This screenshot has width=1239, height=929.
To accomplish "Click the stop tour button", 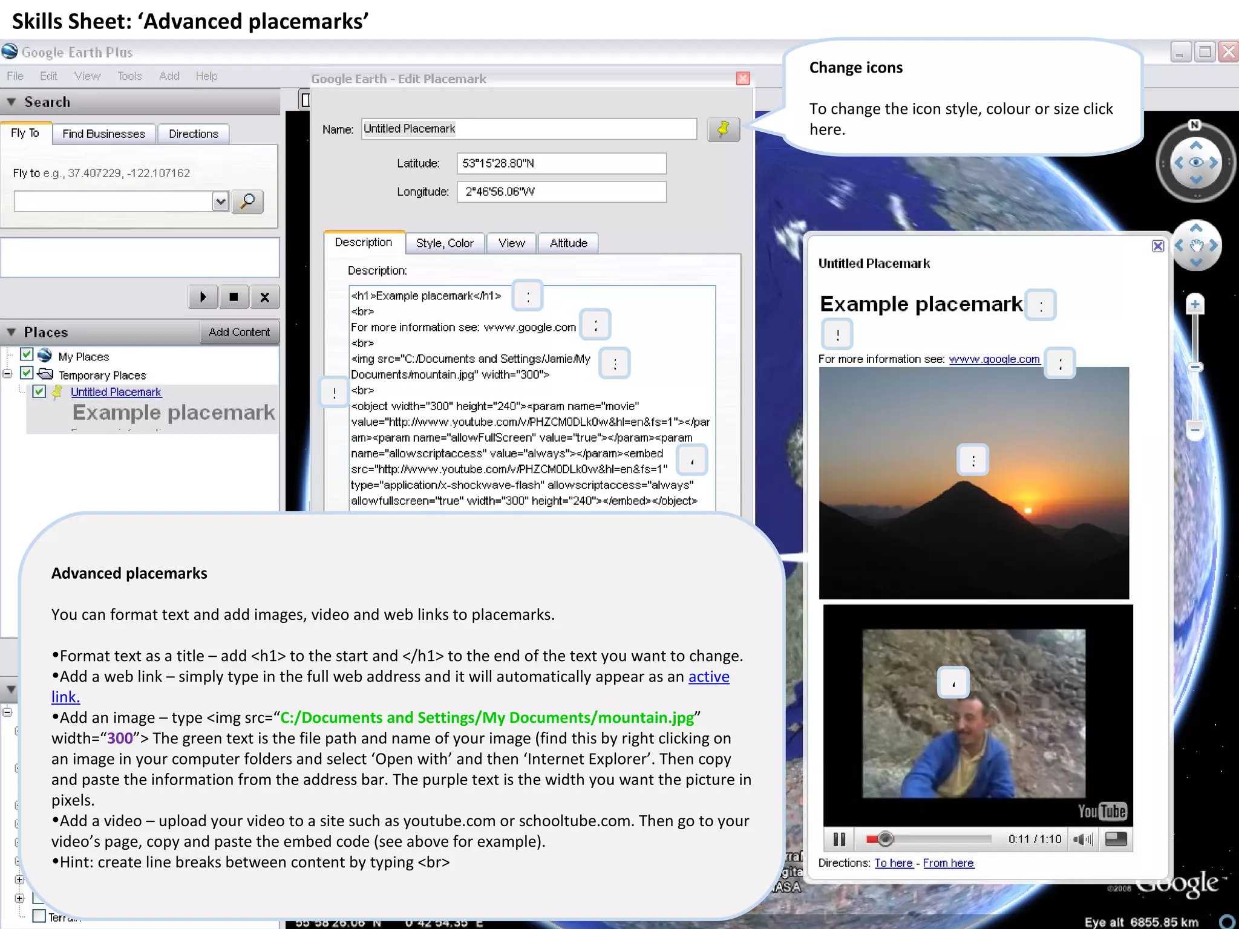I will click(234, 296).
